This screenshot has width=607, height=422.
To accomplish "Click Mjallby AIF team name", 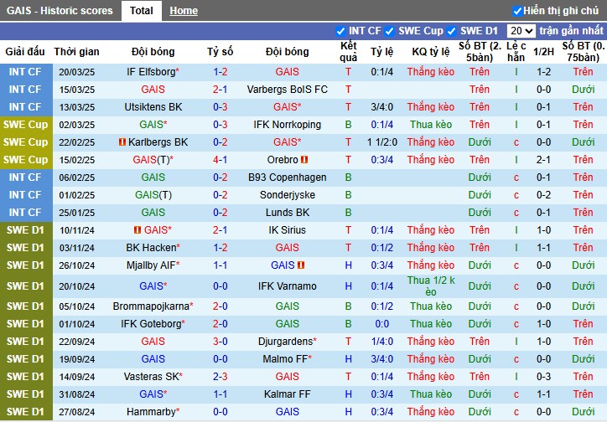I will point(151,265).
